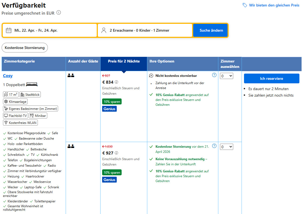Open the guests and rooms selector

[145, 30]
